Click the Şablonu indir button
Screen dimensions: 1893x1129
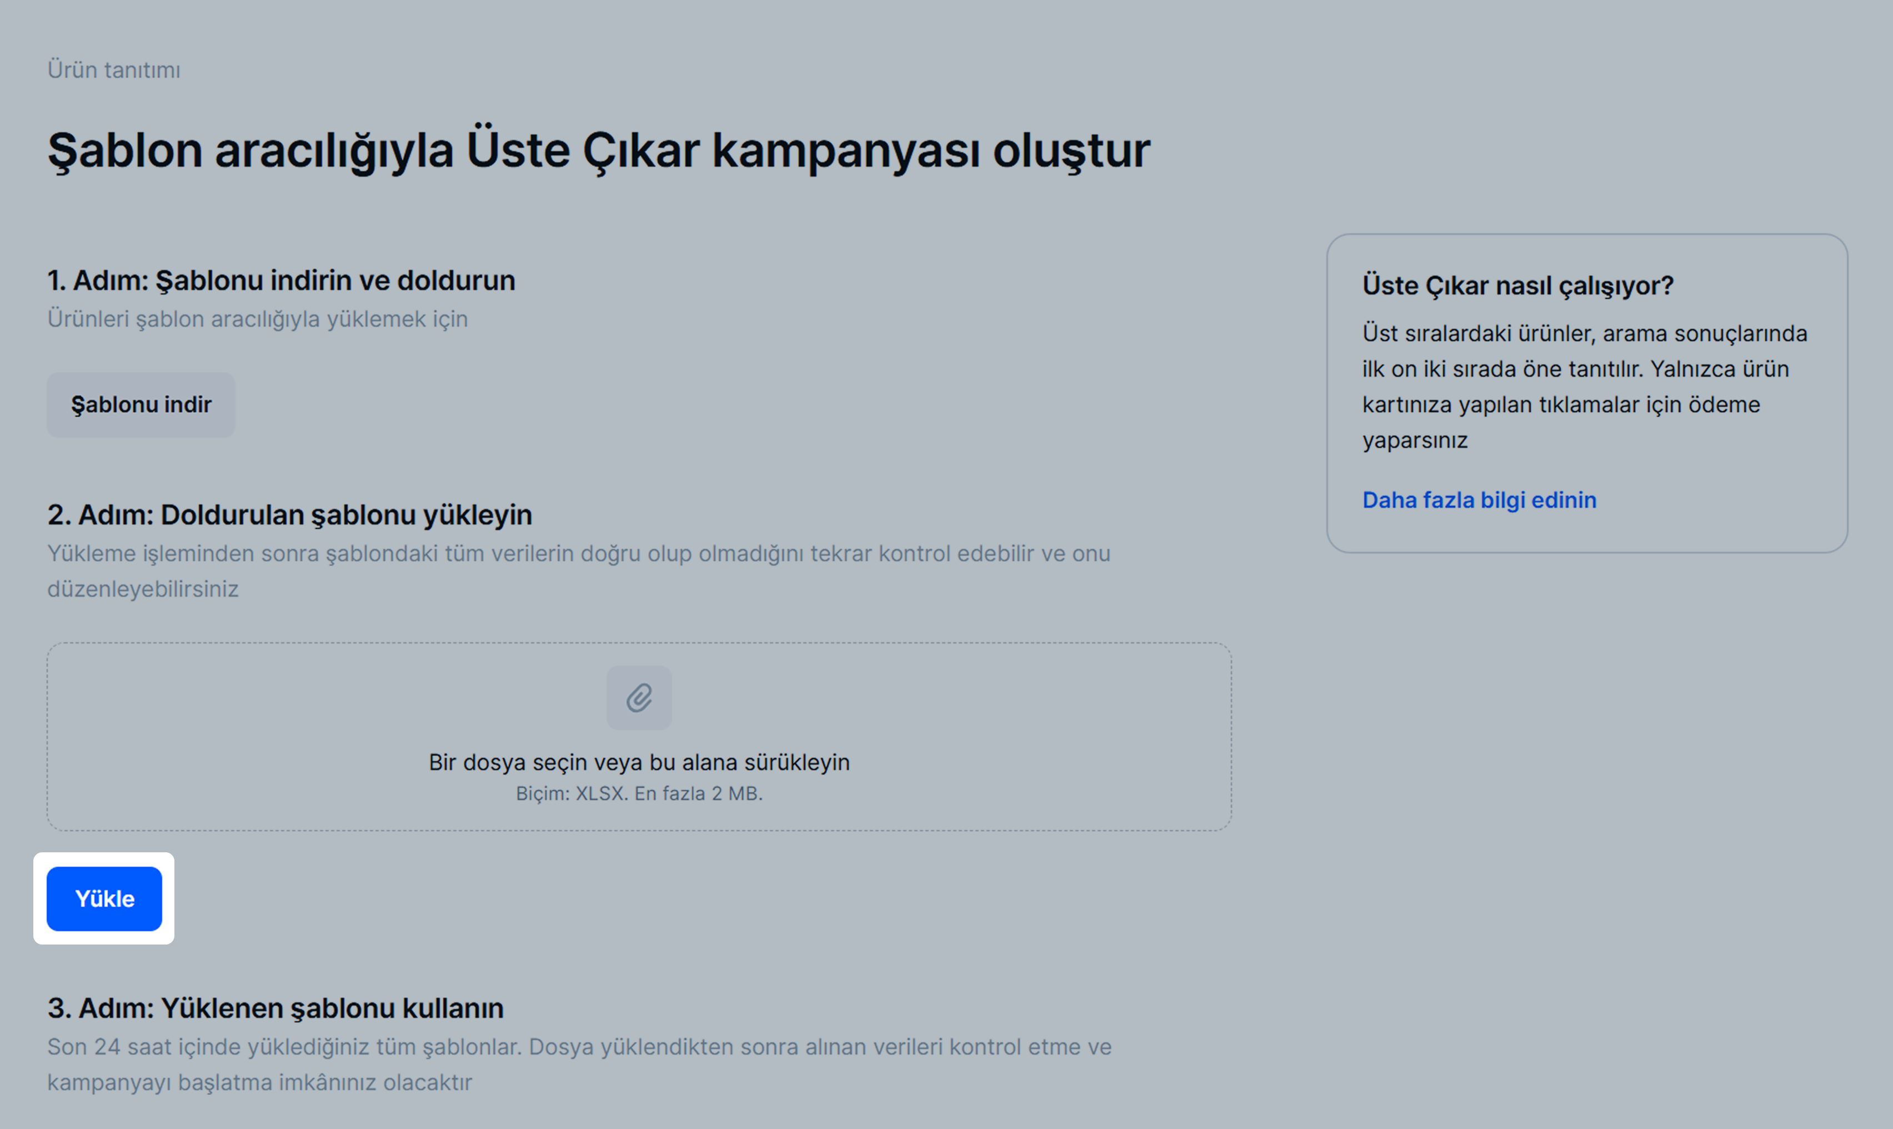(x=141, y=404)
